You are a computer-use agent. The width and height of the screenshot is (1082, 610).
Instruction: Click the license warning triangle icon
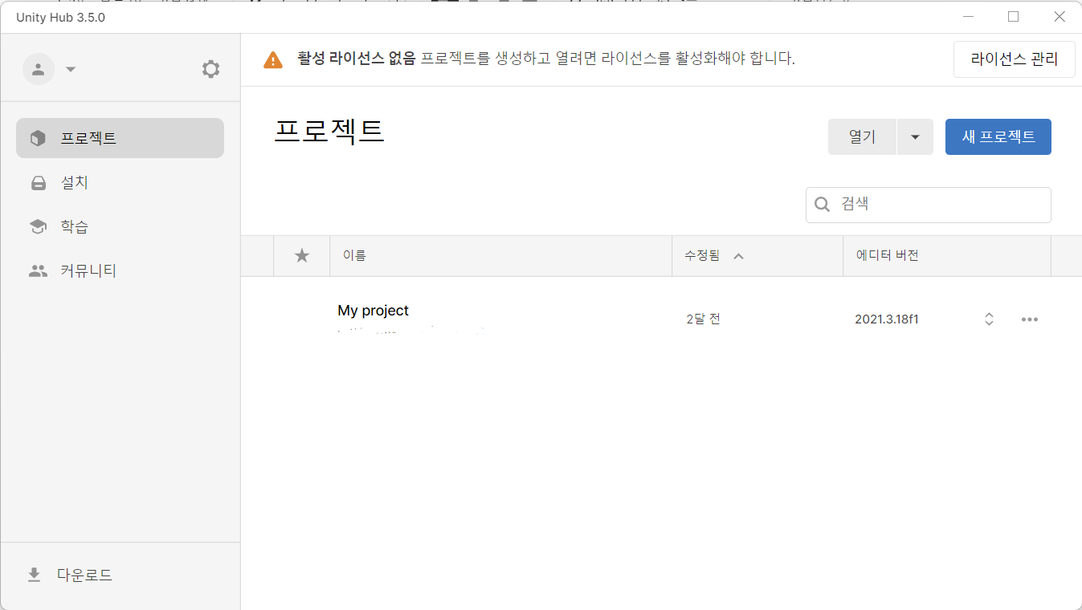tap(273, 59)
